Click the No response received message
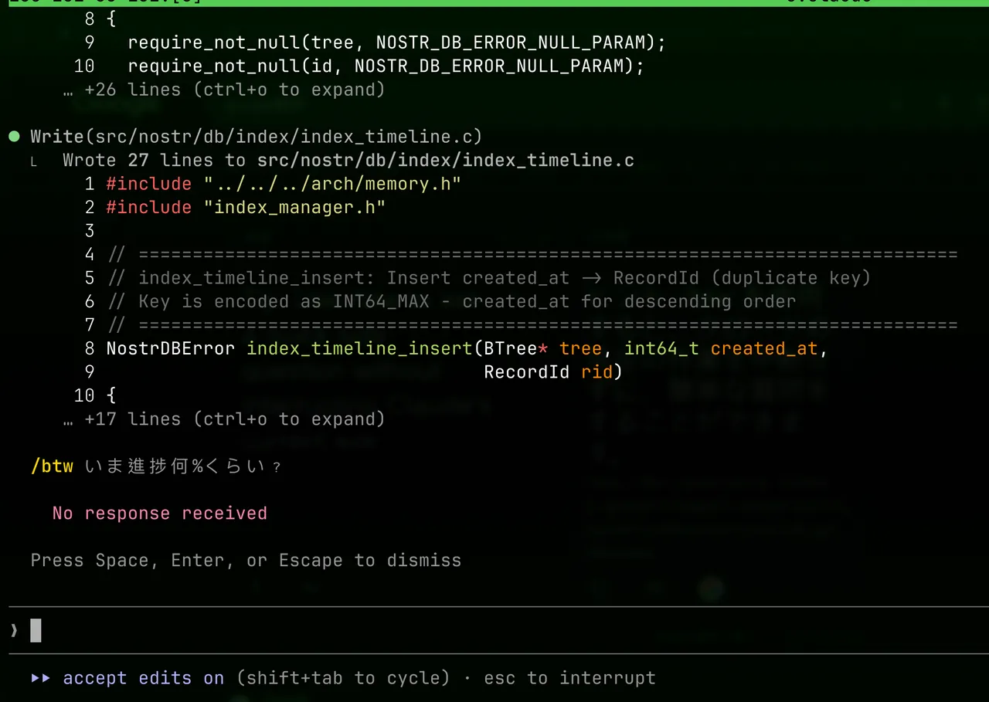989x702 pixels. (160, 514)
